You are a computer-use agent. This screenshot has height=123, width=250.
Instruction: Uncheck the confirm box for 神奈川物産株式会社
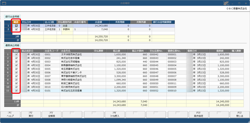(16, 80)
